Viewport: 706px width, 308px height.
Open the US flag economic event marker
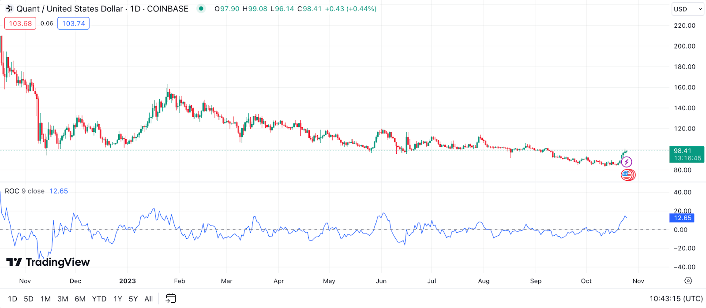click(x=627, y=175)
